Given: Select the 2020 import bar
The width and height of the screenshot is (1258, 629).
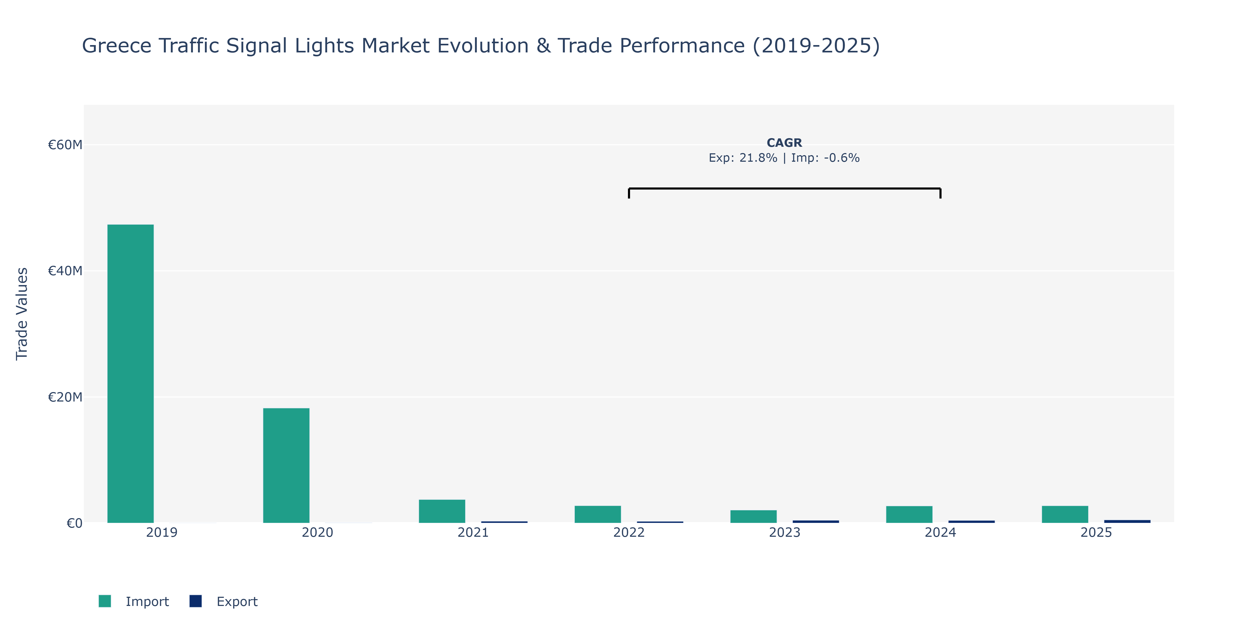Looking at the screenshot, I should pyautogui.click(x=286, y=465).
